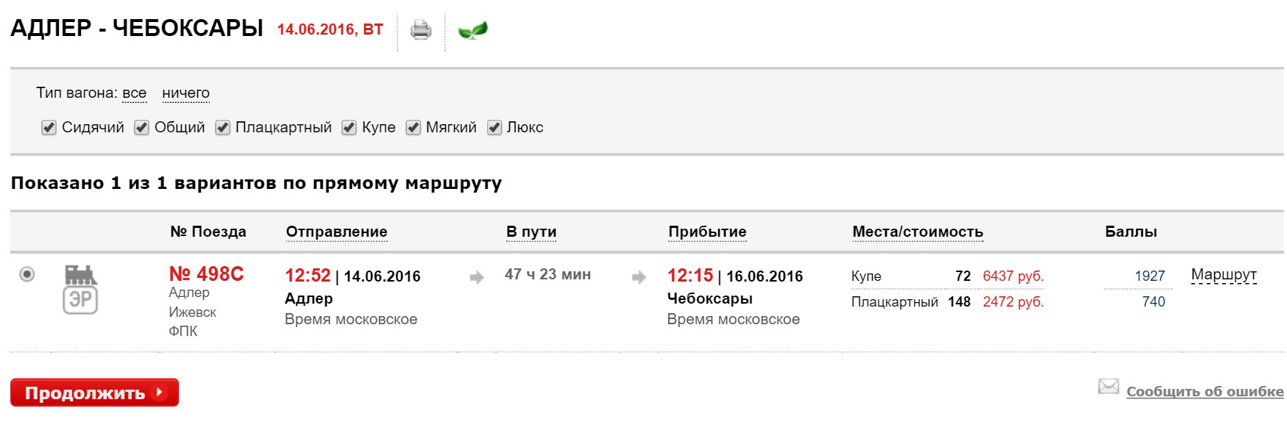
Task: Sort by Места/стоимость column header
Action: coord(917,232)
